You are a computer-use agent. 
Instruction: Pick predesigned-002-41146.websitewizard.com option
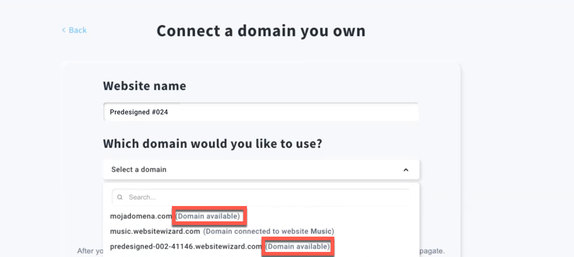(186, 247)
